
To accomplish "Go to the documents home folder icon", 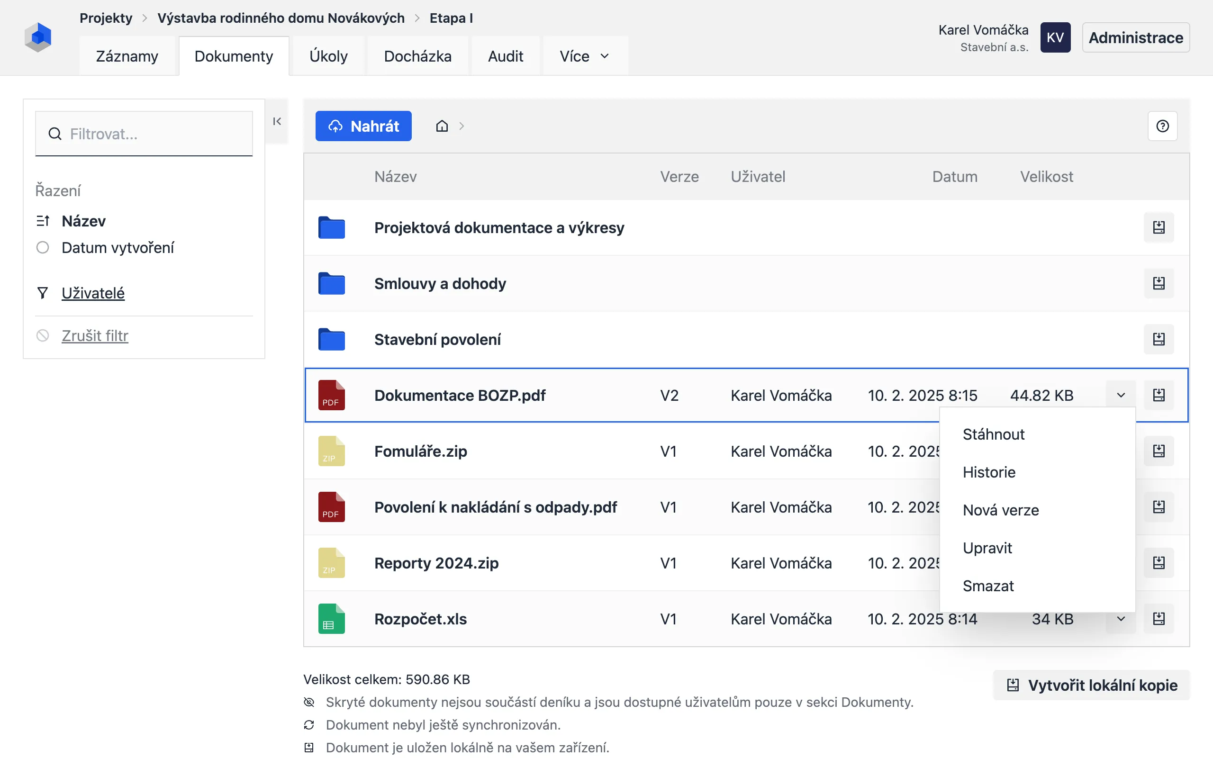I will click(x=442, y=126).
